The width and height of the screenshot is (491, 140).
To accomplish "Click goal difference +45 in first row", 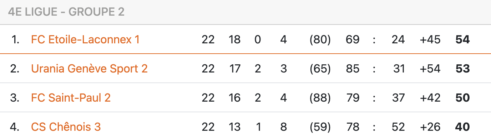I will [430, 39].
